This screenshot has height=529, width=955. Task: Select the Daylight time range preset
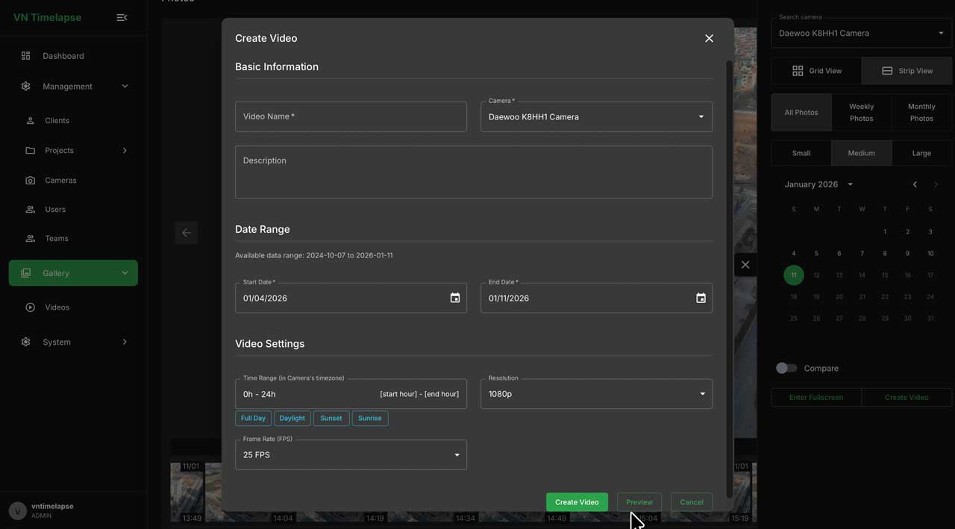pyautogui.click(x=292, y=419)
